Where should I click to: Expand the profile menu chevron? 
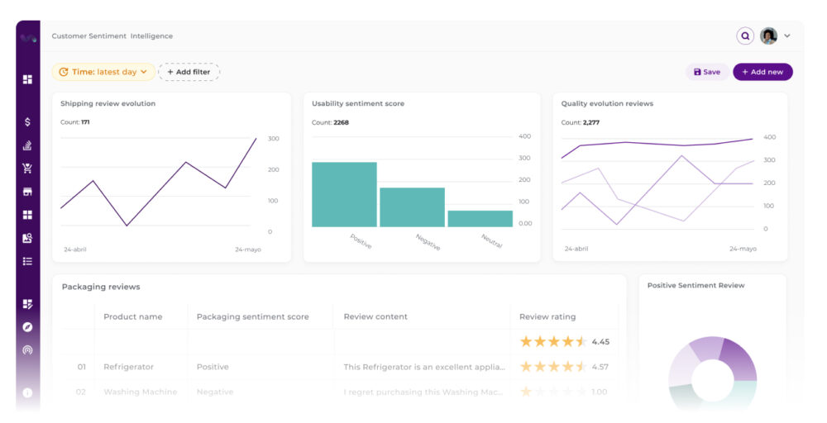787,36
